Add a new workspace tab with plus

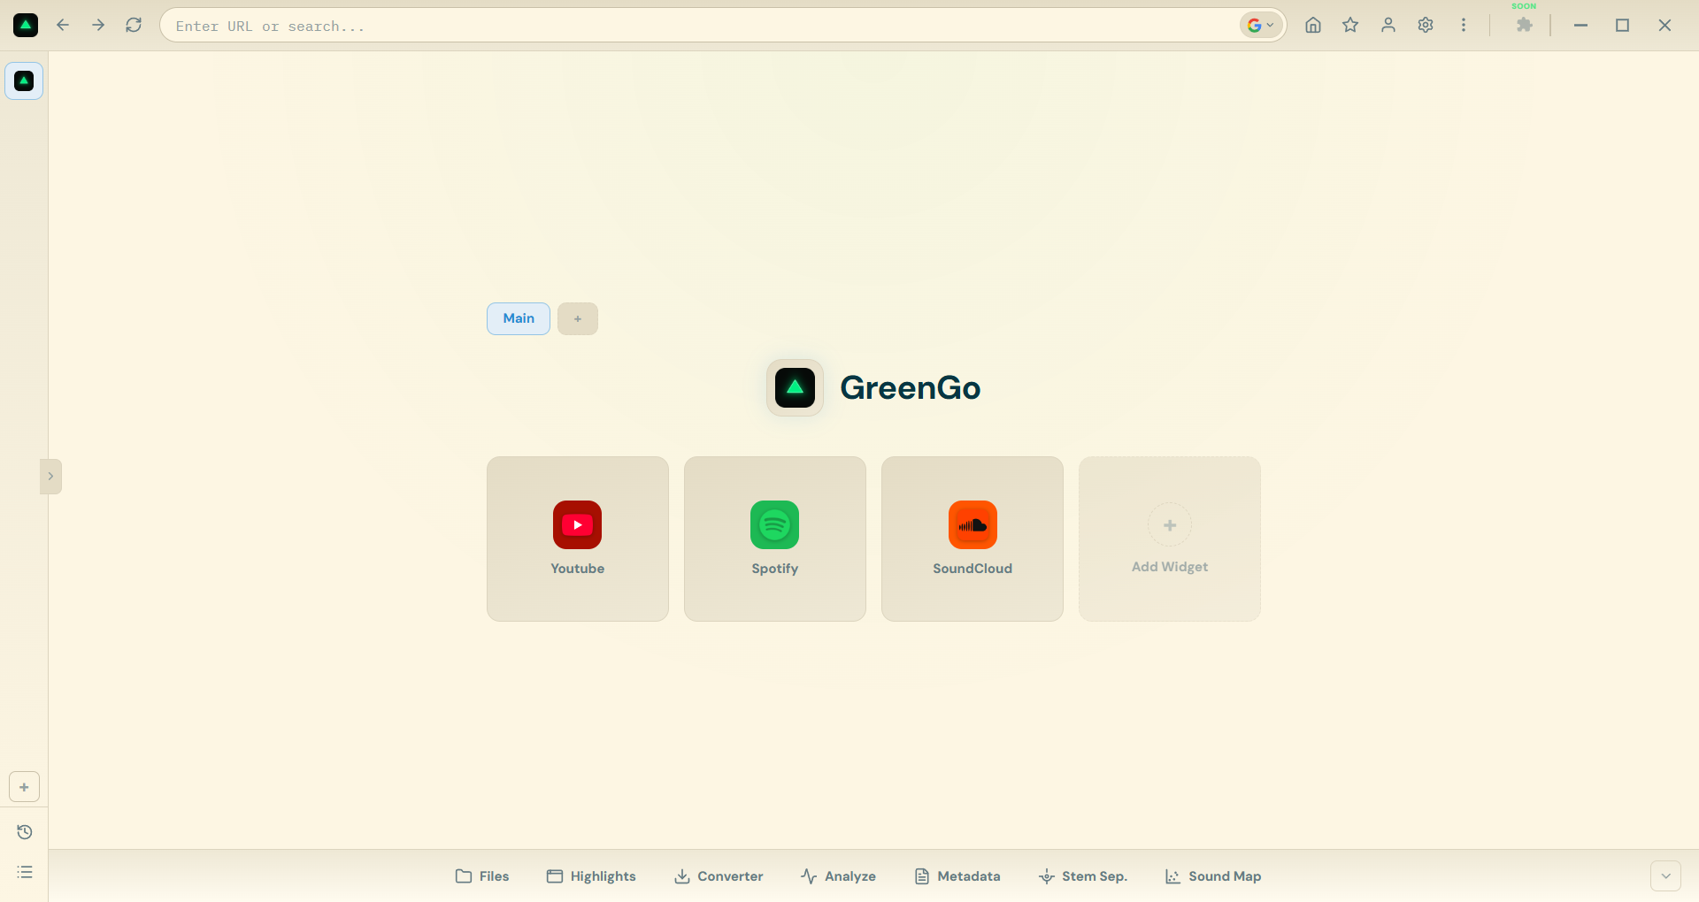(x=578, y=318)
